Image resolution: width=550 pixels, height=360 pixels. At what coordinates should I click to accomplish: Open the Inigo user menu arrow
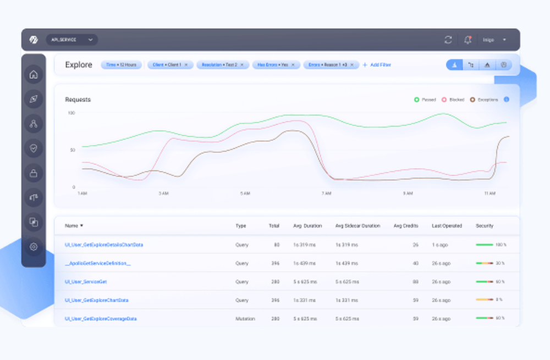pyautogui.click(x=504, y=40)
